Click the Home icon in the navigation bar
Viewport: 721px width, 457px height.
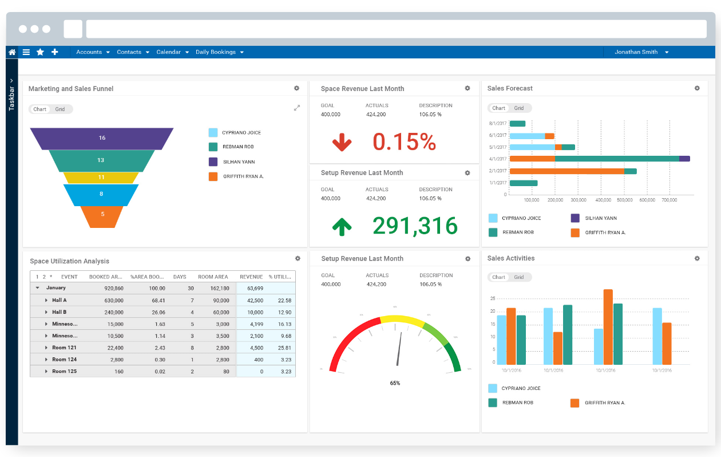click(12, 52)
